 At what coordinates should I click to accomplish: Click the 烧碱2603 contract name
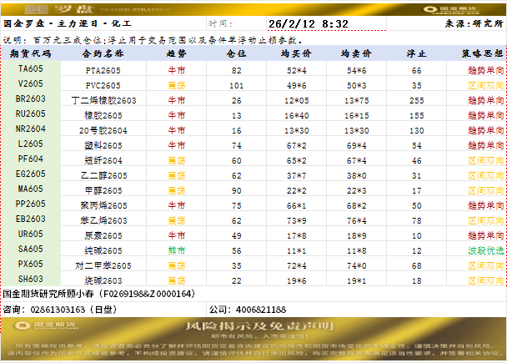point(103,280)
